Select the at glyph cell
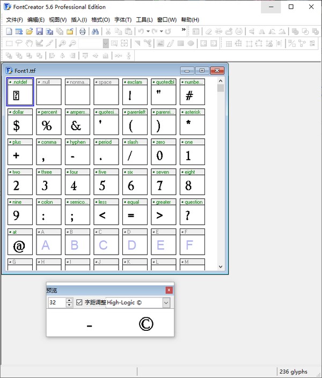Image resolution: width=322 pixels, height=378 pixels. 20,242
